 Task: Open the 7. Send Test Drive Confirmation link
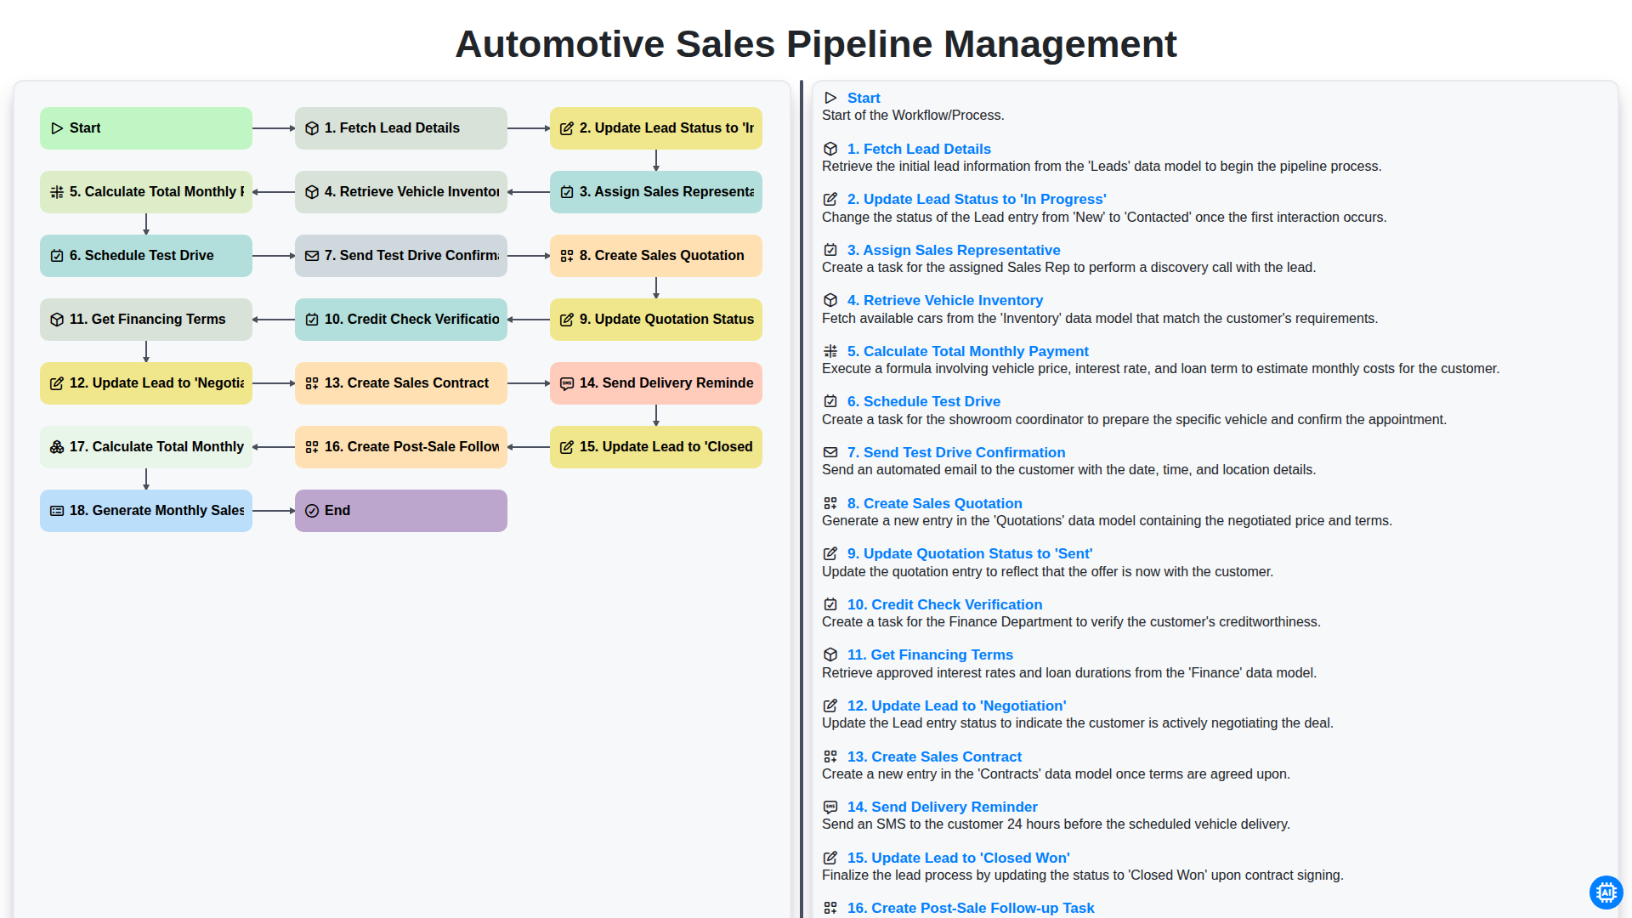point(956,452)
